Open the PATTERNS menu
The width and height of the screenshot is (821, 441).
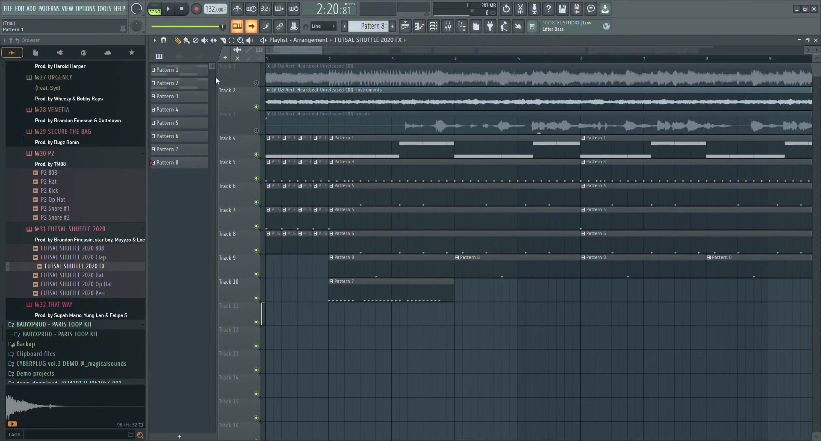coord(49,9)
